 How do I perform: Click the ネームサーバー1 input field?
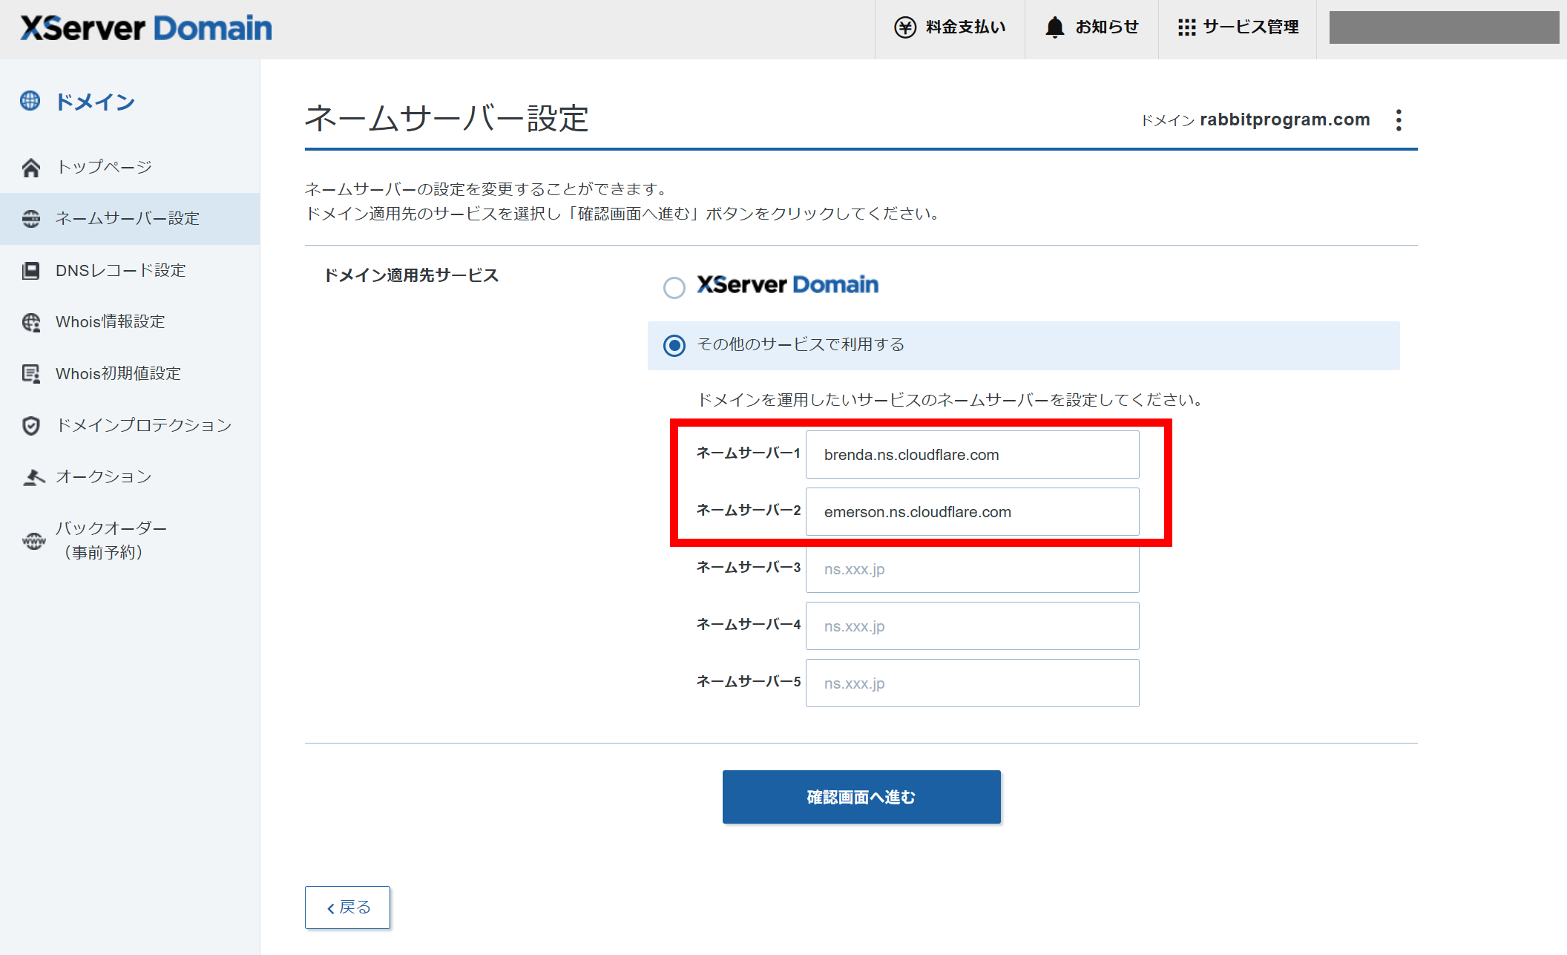[x=972, y=455]
